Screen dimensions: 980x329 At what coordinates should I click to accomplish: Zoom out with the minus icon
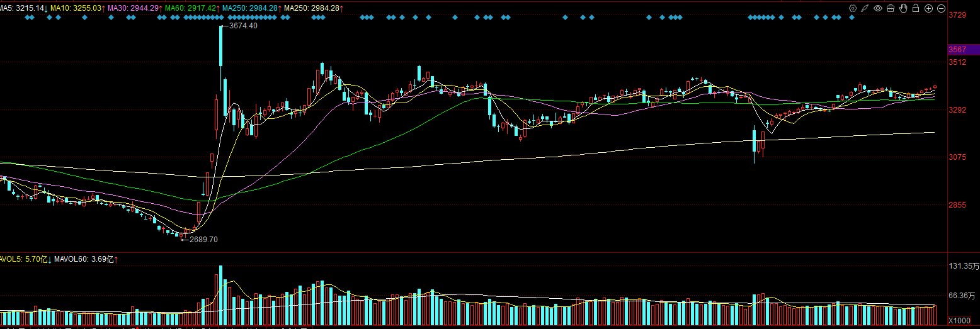point(941,8)
